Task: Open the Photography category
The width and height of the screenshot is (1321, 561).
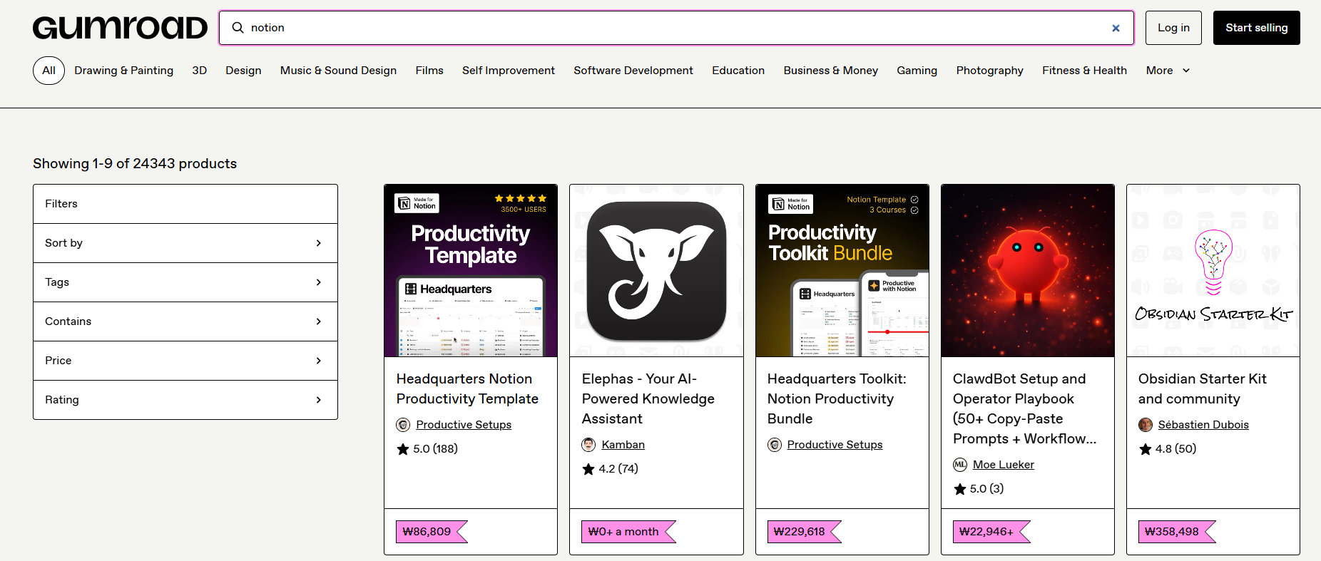Action: (990, 71)
